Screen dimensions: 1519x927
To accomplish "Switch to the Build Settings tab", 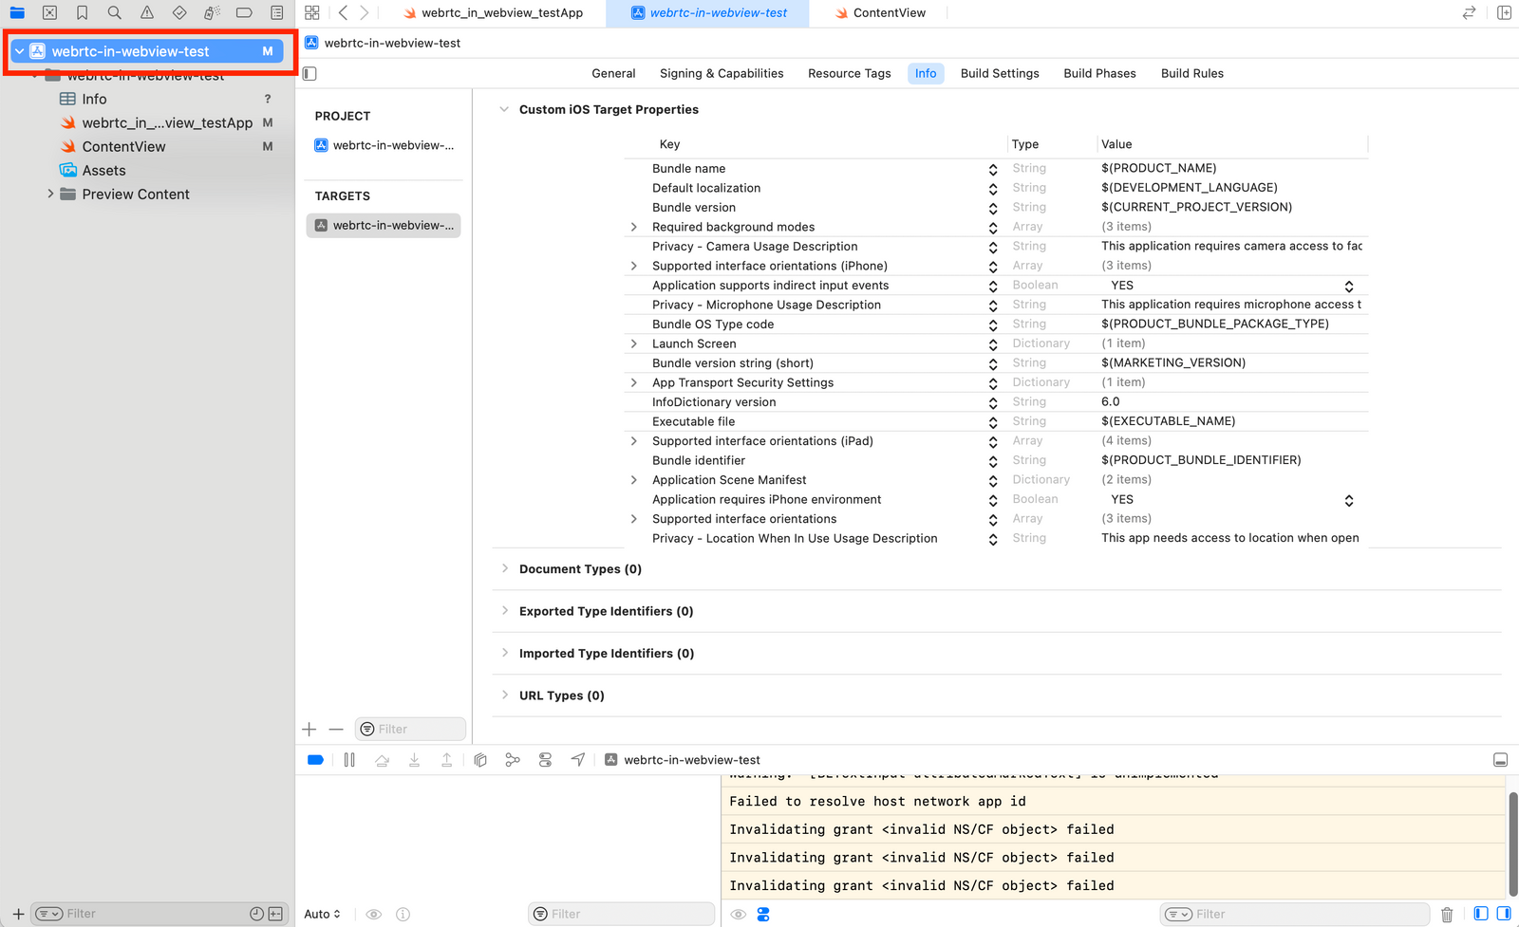I will point(1000,73).
